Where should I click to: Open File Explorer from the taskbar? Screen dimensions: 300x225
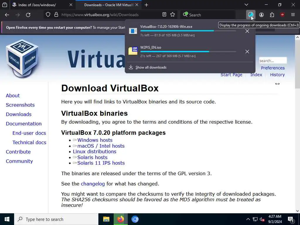point(106,219)
